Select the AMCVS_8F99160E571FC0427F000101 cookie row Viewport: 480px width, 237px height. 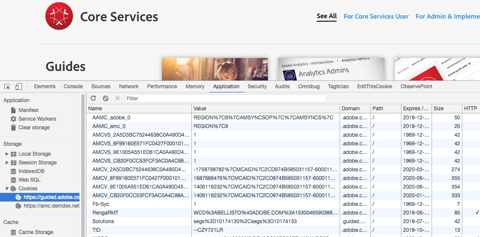pyautogui.click(x=283, y=144)
